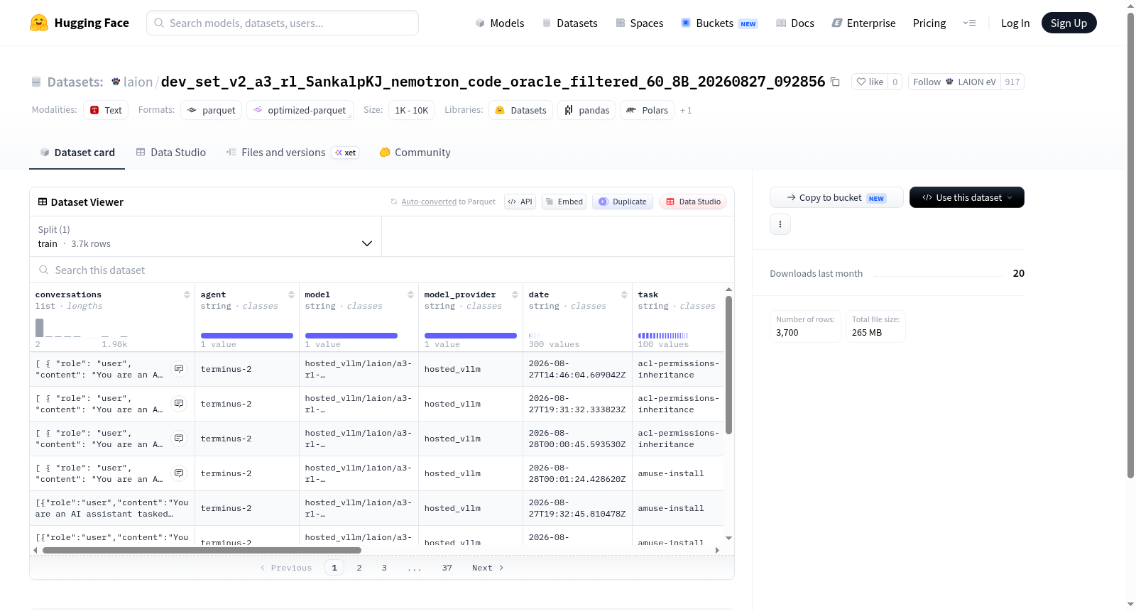Click the conversations lengths histogram
The image size is (1136, 611).
pos(82,328)
